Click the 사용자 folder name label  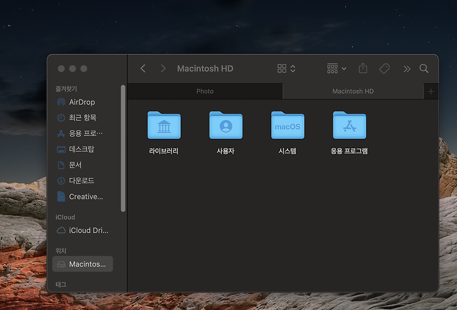coord(225,151)
